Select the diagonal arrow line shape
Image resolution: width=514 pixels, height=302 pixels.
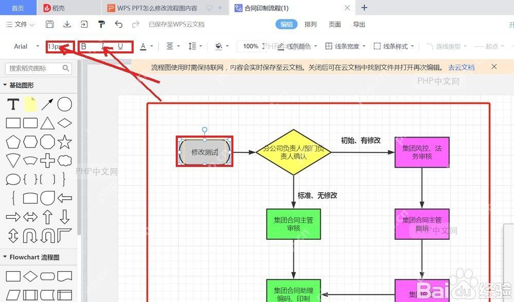tap(47, 104)
